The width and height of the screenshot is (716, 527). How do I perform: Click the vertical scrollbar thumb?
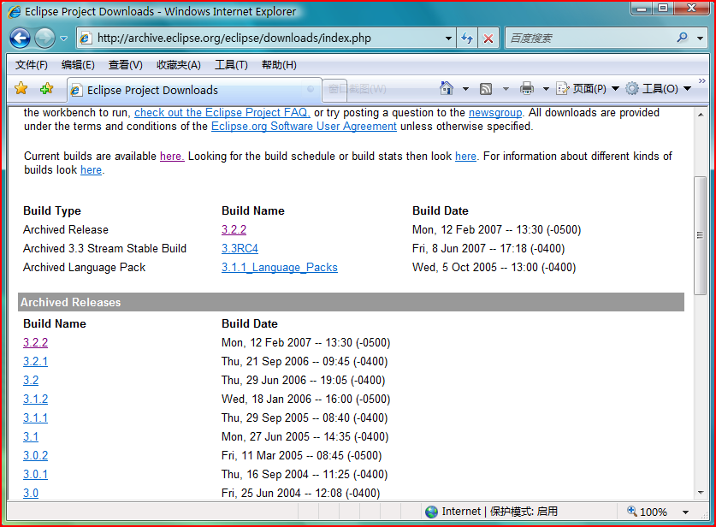coord(700,235)
